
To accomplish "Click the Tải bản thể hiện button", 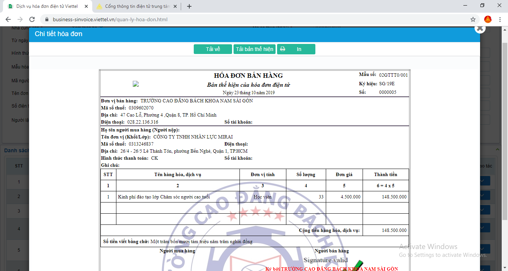I will [254, 49].
